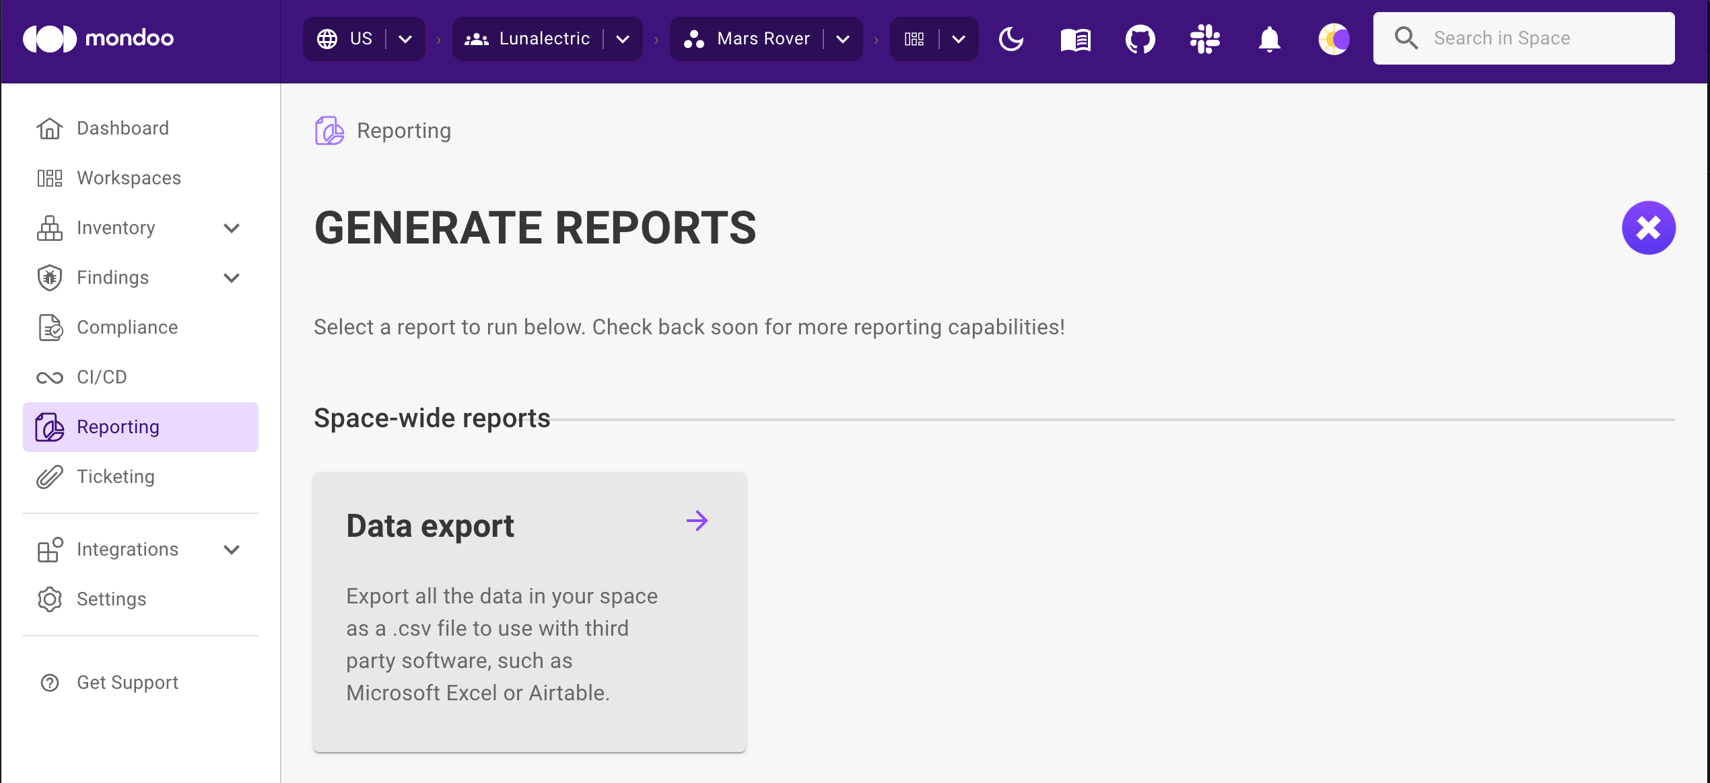
Task: Click Get Support in sidebar
Action: [x=128, y=683]
